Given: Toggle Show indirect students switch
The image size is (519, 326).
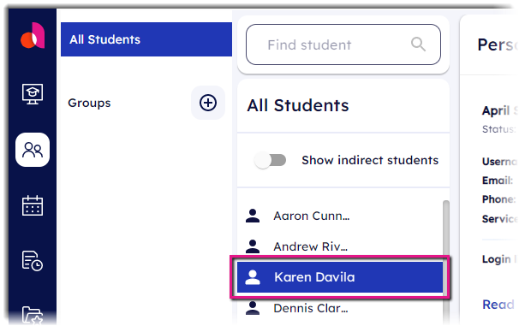Looking at the screenshot, I should [x=270, y=160].
